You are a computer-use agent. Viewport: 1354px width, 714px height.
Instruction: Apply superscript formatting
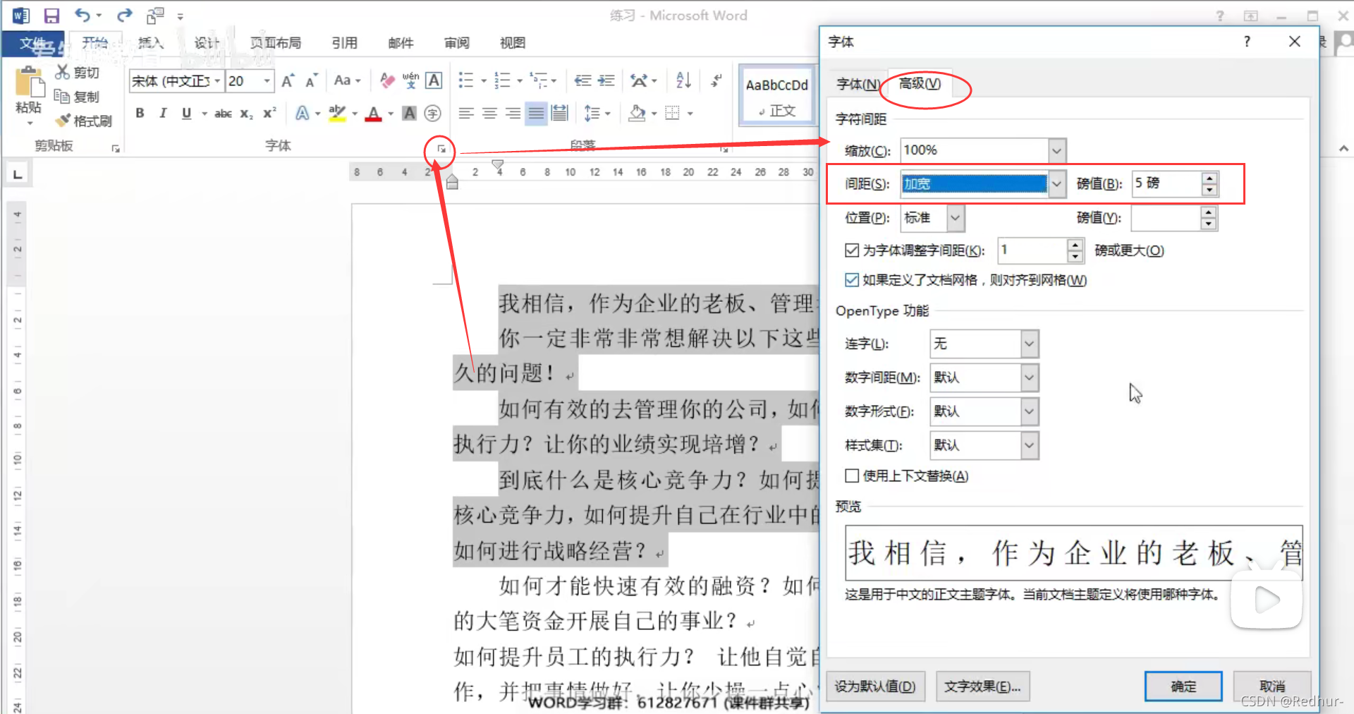click(267, 113)
